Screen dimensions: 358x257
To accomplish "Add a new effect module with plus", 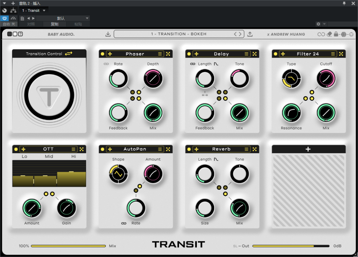I will pyautogui.click(x=308, y=149).
